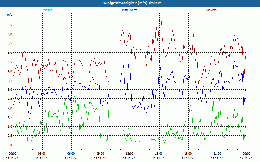Click the 6,5 y-axis value
Screen dimensions: 260x162
click(x=10, y=25)
